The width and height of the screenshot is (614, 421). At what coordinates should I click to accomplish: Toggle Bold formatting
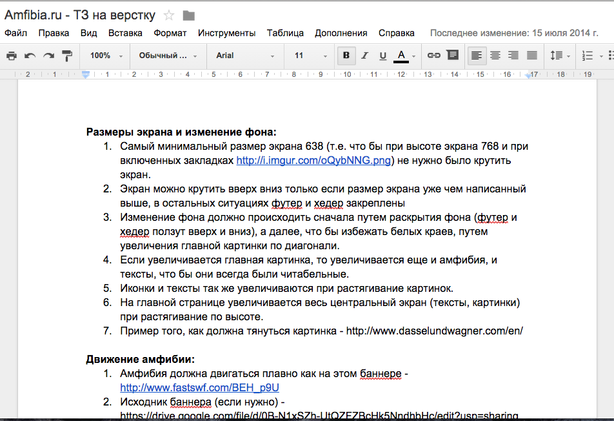point(346,56)
